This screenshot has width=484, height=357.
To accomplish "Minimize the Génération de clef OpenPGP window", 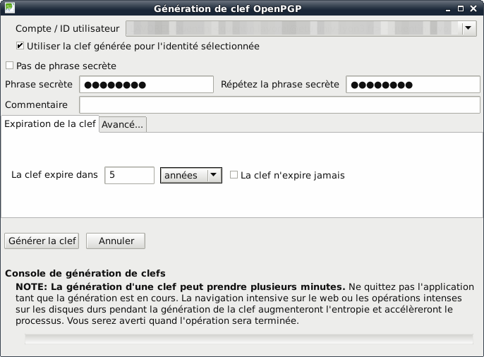I will [x=447, y=8].
